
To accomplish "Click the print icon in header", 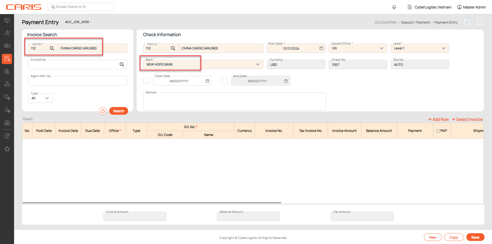I will click(480, 22).
